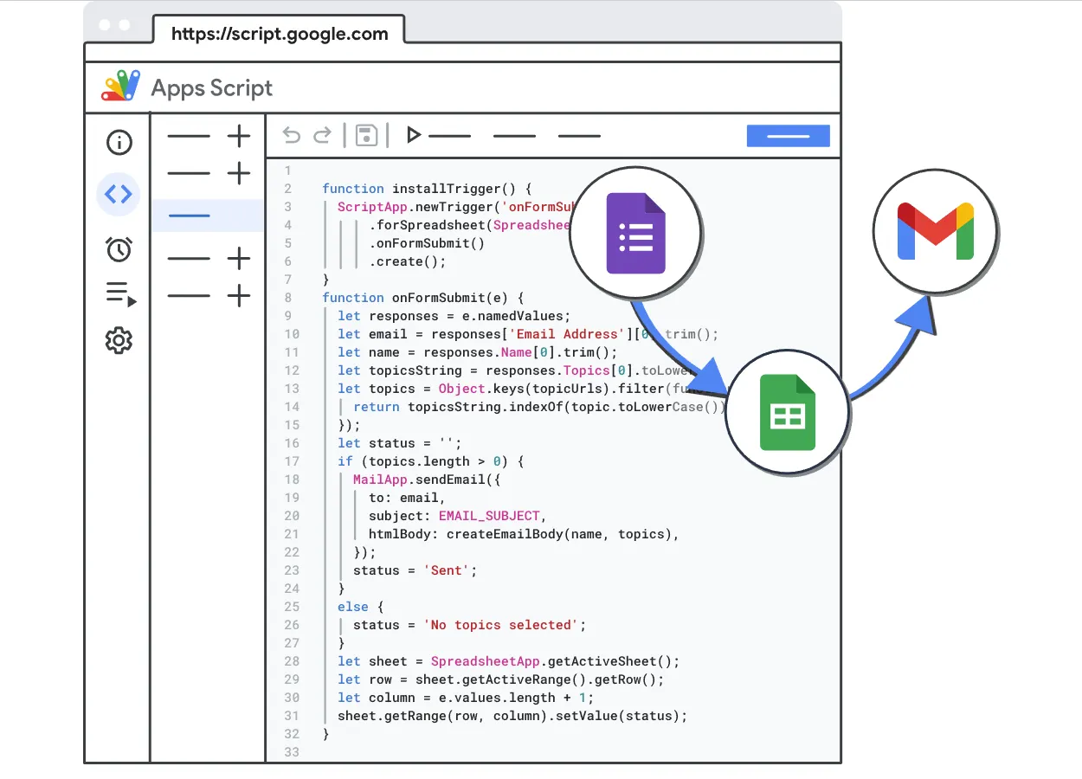This screenshot has height=779, width=1082.
Task: Click the blue button in editor toolbar
Action: (789, 136)
